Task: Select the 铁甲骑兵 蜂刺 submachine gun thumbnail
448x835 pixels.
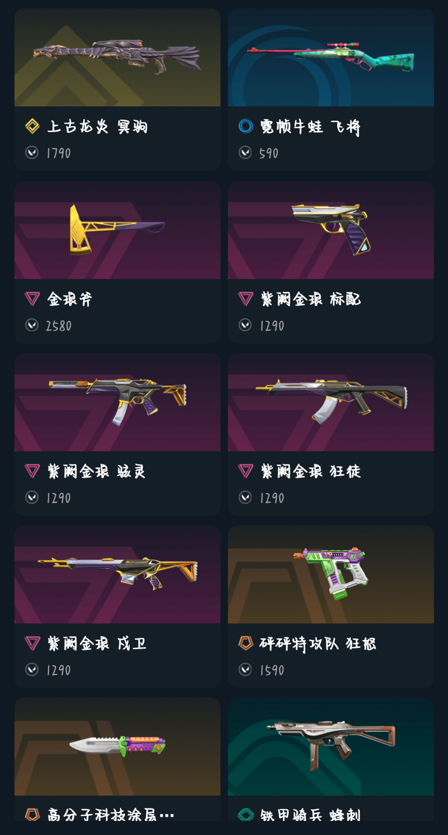Action: click(x=331, y=747)
